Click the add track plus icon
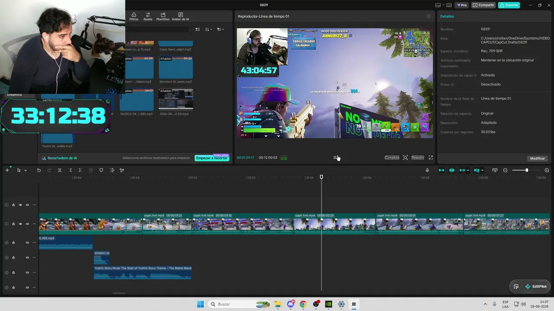This screenshot has width=554, height=311. coord(7,170)
